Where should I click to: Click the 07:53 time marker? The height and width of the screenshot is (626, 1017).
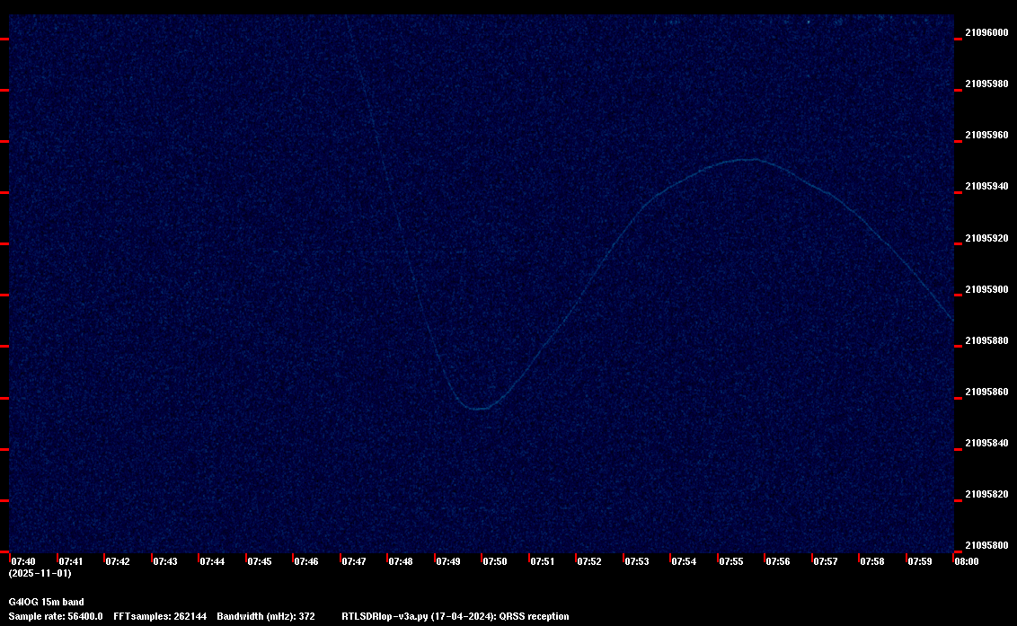636,561
